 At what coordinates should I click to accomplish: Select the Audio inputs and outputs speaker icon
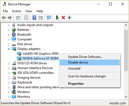pyautogui.click(x=14, y=25)
